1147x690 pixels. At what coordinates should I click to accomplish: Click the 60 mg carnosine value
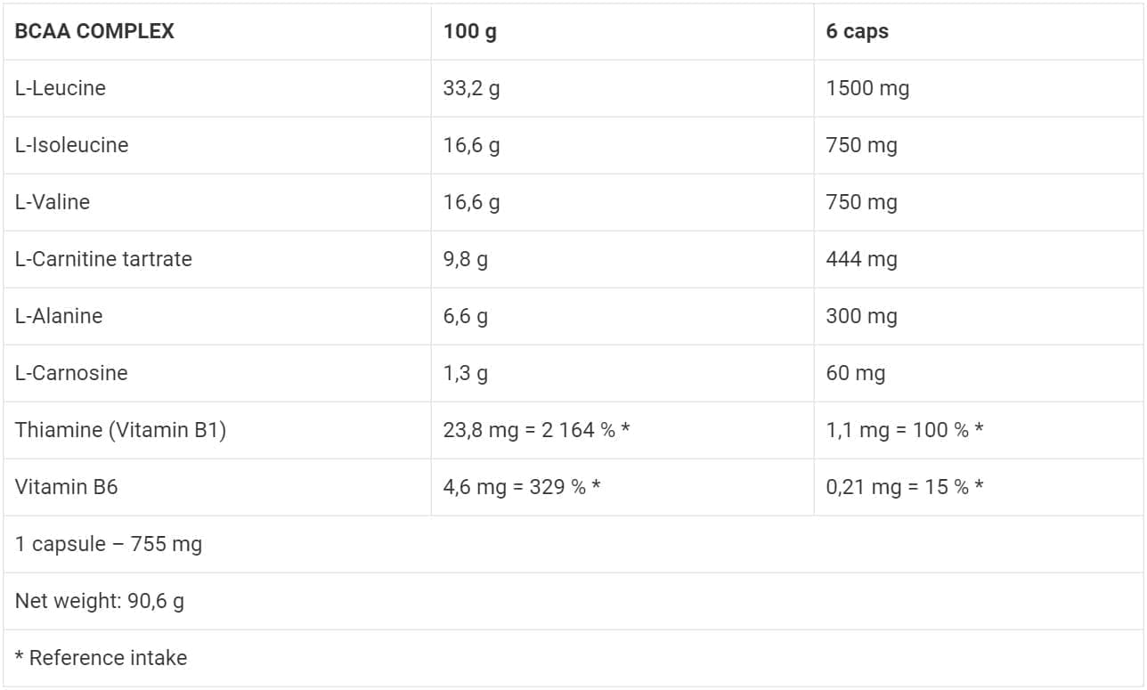coord(855,373)
